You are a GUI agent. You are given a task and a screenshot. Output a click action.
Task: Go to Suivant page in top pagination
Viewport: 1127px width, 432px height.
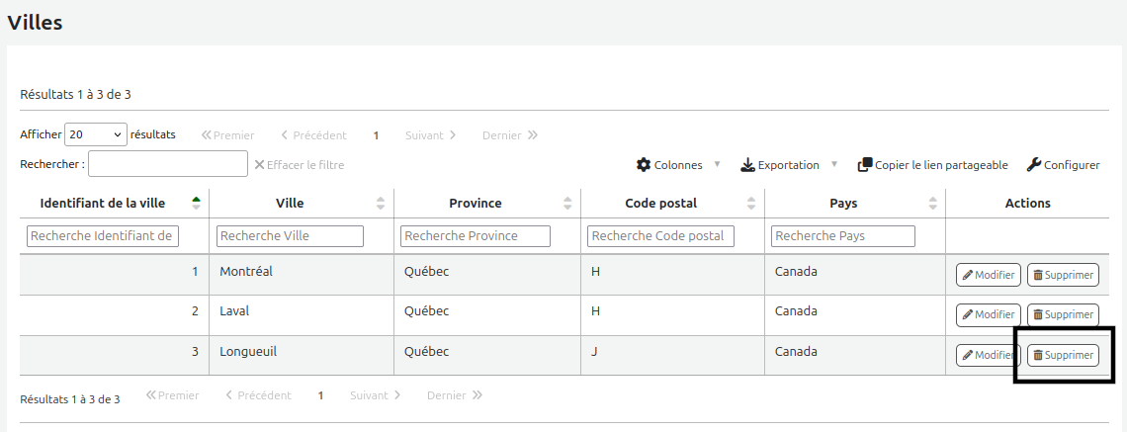tap(430, 135)
